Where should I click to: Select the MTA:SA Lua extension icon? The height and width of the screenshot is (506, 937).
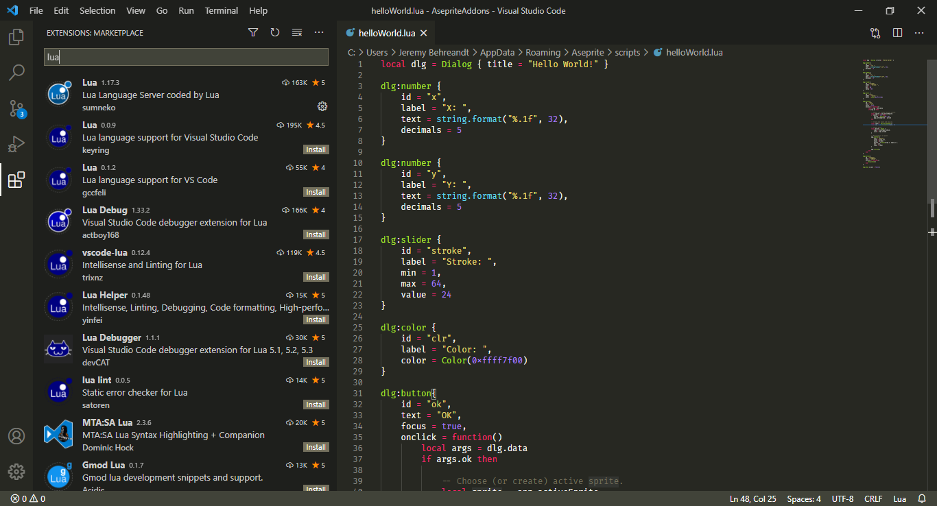pyautogui.click(x=58, y=435)
